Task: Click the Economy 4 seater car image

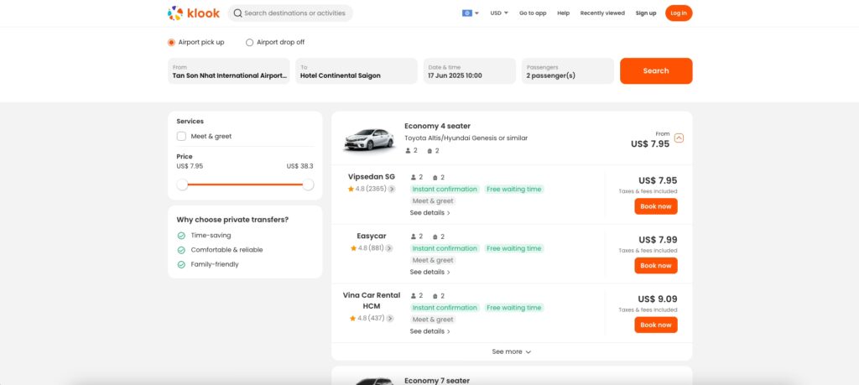Action: coord(368,138)
